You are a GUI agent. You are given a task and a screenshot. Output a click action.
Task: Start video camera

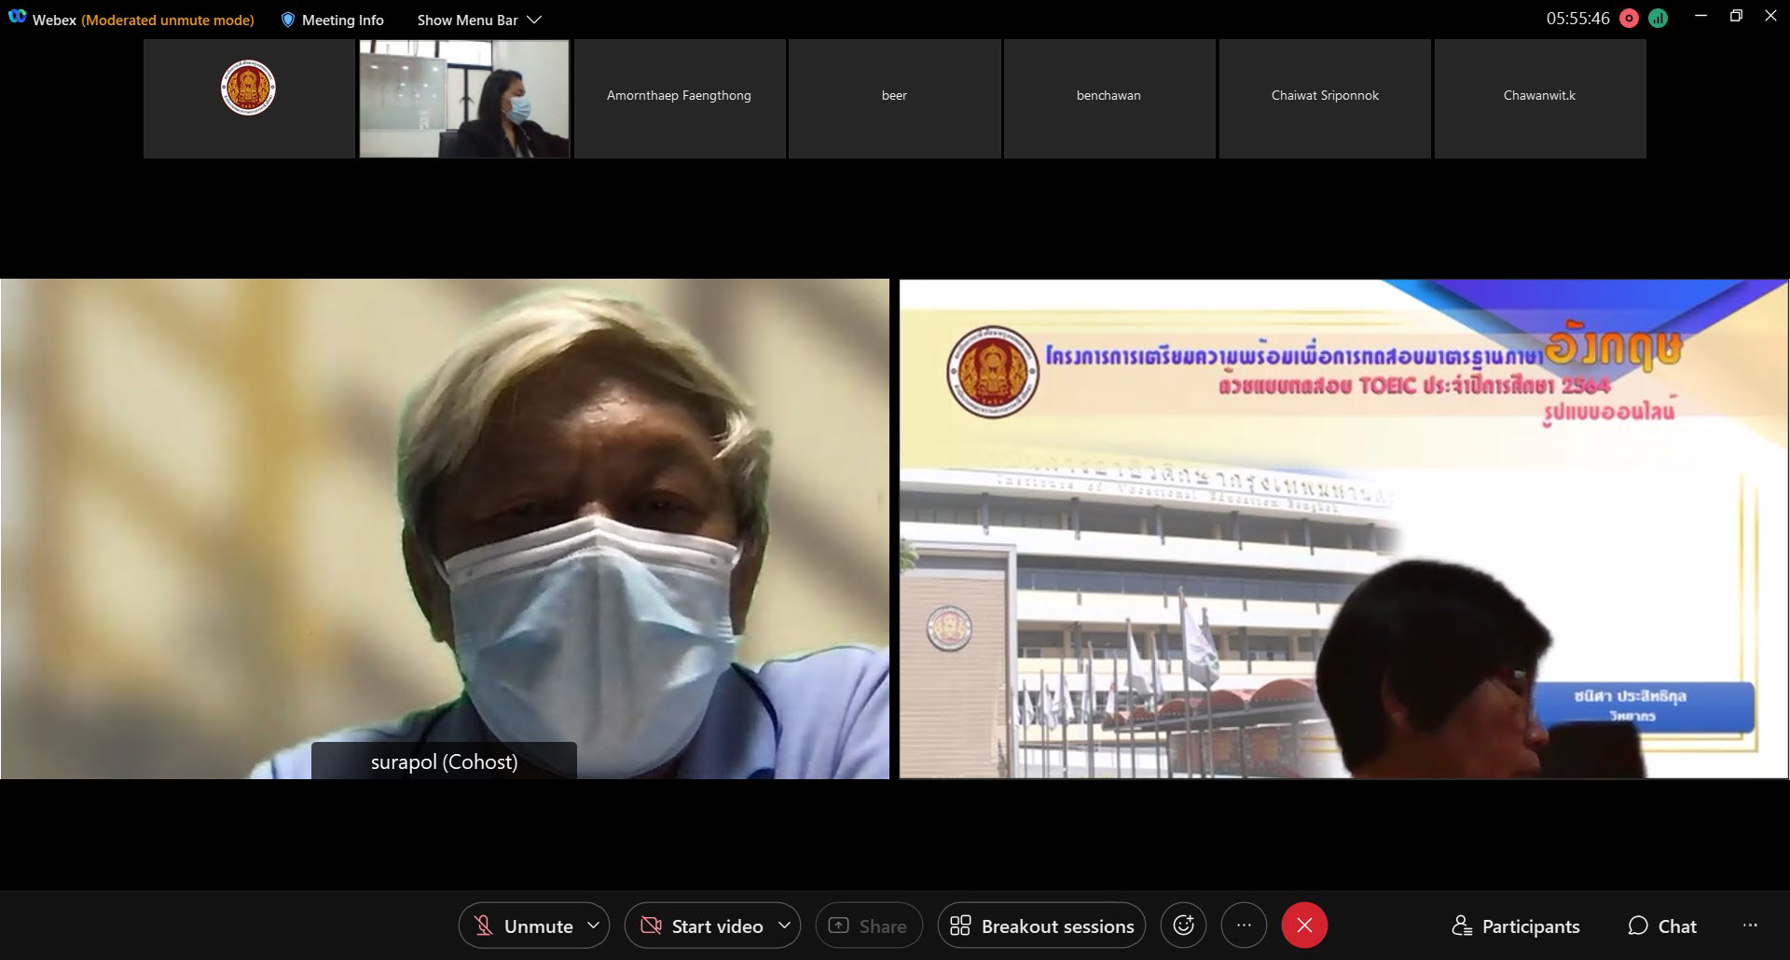[x=700, y=926]
